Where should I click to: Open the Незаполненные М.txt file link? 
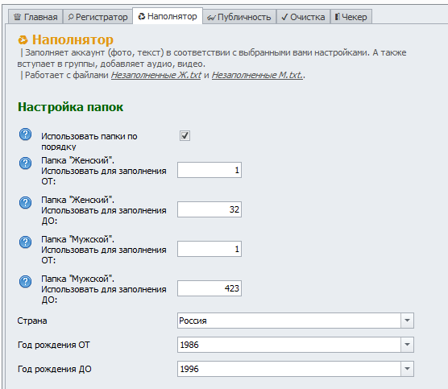pyautogui.click(x=257, y=75)
